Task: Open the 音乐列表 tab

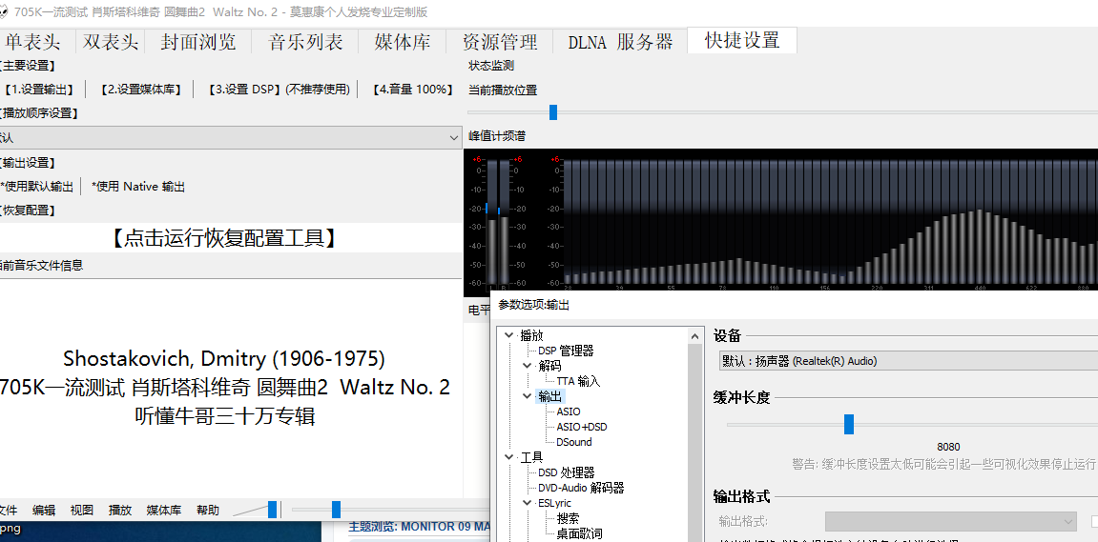Action: pyautogui.click(x=305, y=42)
